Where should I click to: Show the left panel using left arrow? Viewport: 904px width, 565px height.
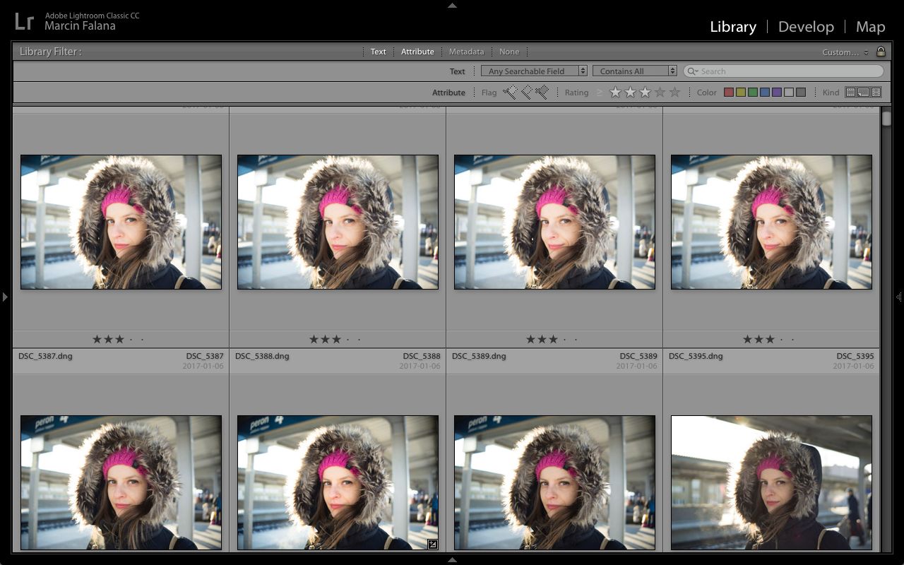[x=5, y=297]
